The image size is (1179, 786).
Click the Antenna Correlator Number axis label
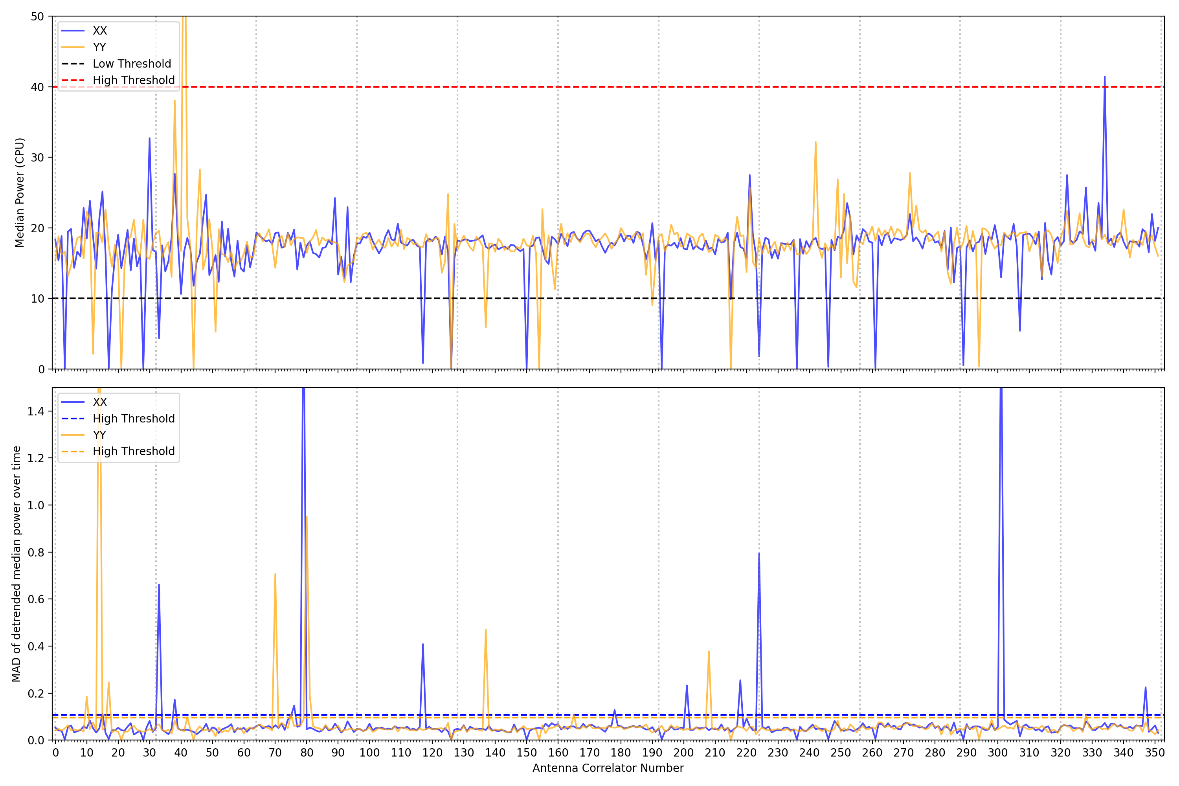pos(608,768)
